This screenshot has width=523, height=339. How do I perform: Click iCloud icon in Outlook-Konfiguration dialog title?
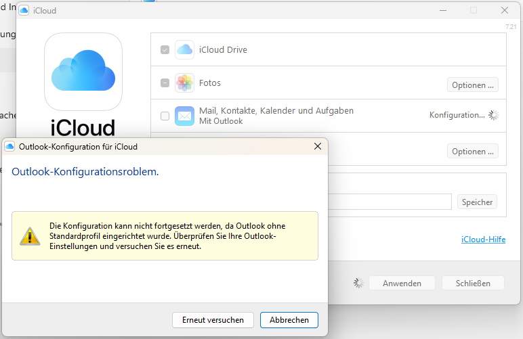point(9,147)
